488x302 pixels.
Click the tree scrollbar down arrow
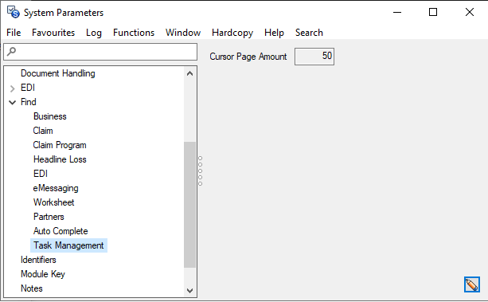[189, 291]
